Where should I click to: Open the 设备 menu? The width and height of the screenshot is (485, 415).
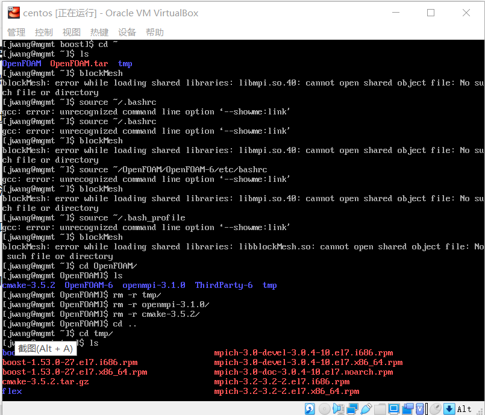point(127,32)
